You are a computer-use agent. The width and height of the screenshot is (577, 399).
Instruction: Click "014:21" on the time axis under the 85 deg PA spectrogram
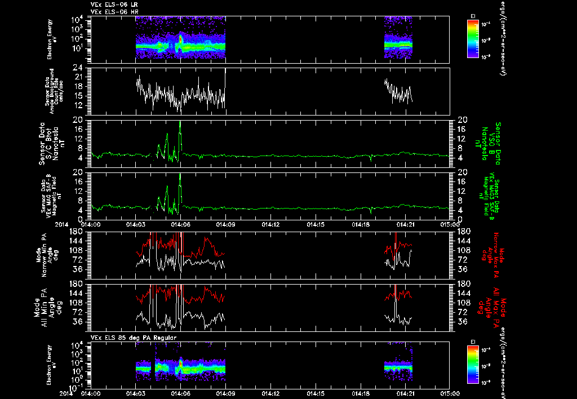(406, 393)
